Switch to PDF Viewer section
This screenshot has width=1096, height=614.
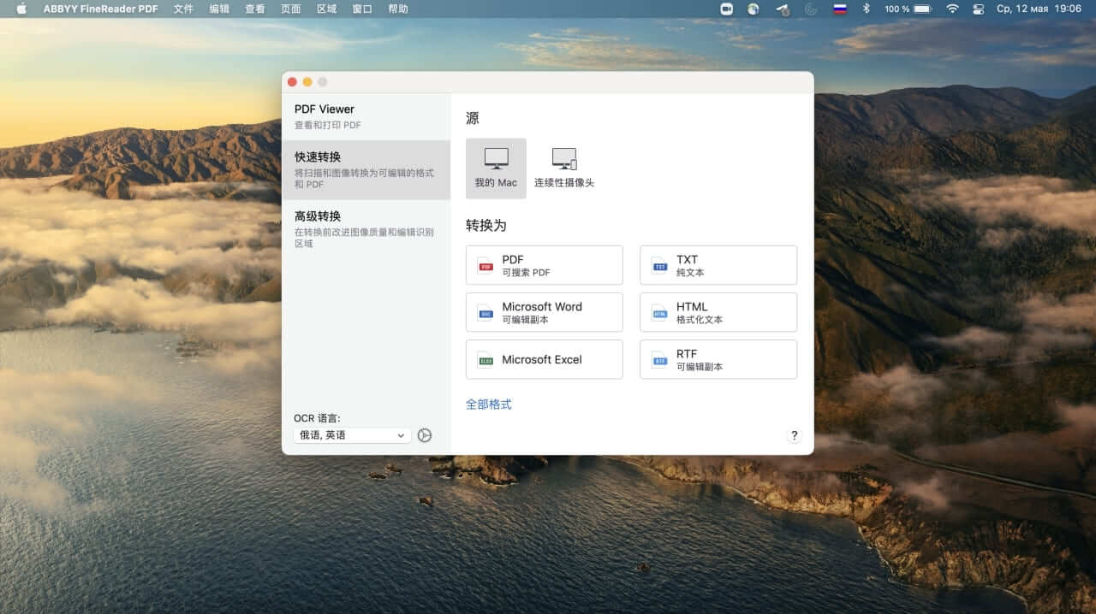(366, 116)
